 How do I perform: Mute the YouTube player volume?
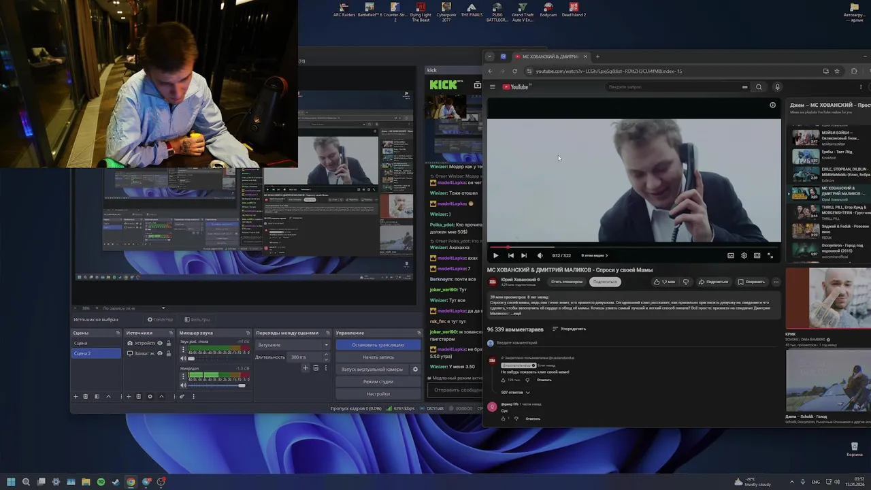(540, 255)
